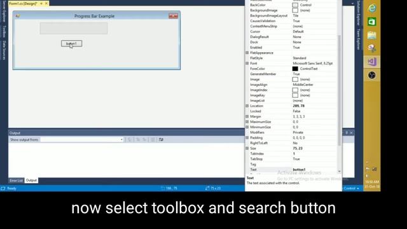407x229 pixels.
Task: Select the GenerateMember property row
Action: click(x=291, y=74)
